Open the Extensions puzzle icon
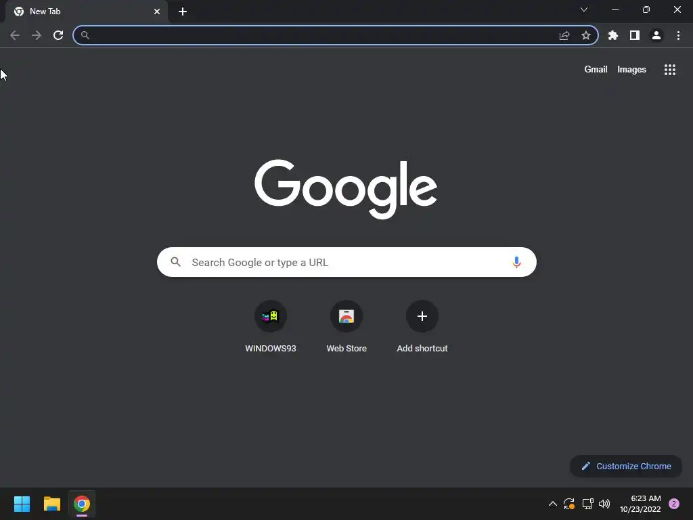This screenshot has height=520, width=693. click(x=613, y=35)
